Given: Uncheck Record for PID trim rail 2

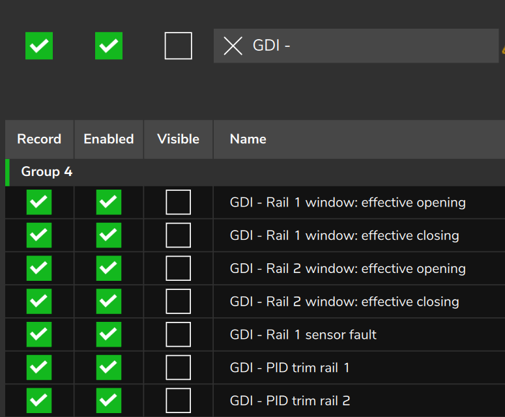Looking at the screenshot, I should (39, 401).
